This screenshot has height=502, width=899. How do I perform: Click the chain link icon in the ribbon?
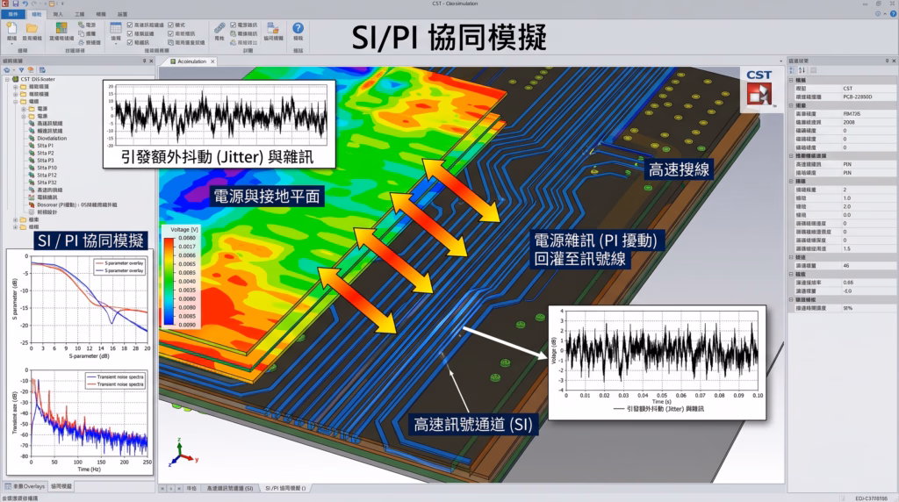coord(219,28)
